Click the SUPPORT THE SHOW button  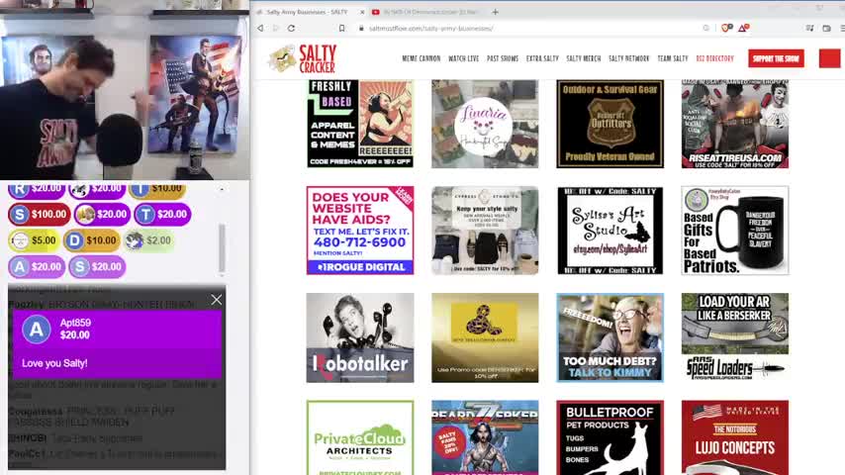point(776,58)
